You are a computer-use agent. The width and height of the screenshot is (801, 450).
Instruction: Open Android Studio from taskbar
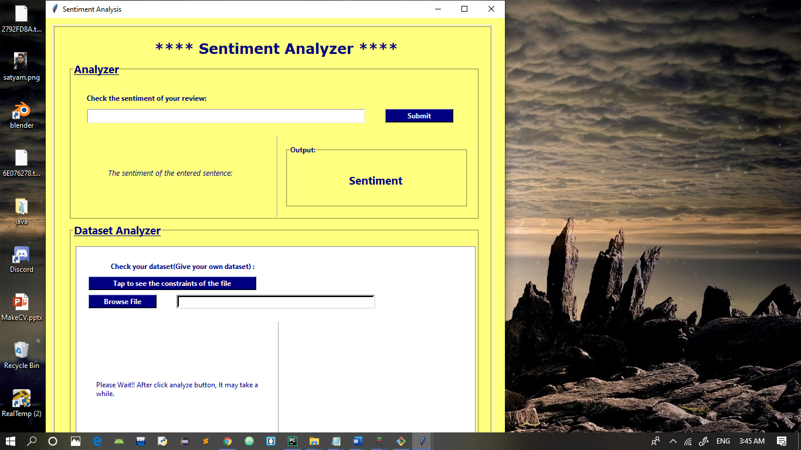point(119,441)
